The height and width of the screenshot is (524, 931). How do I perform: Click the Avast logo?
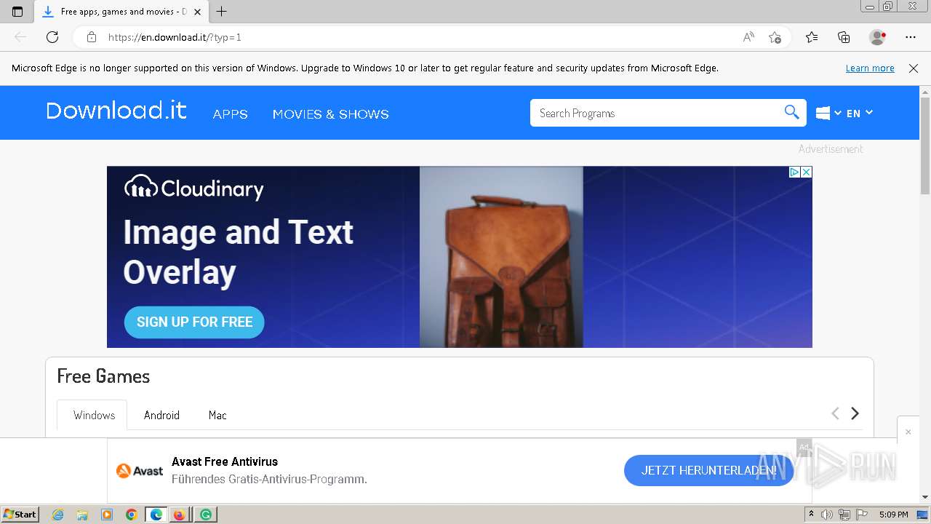(x=140, y=471)
